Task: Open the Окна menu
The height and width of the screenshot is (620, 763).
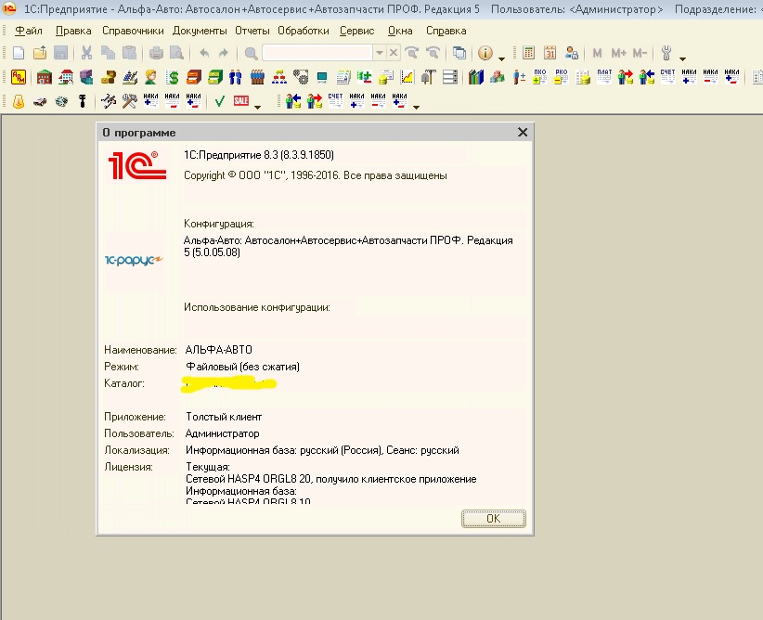Action: (x=400, y=31)
